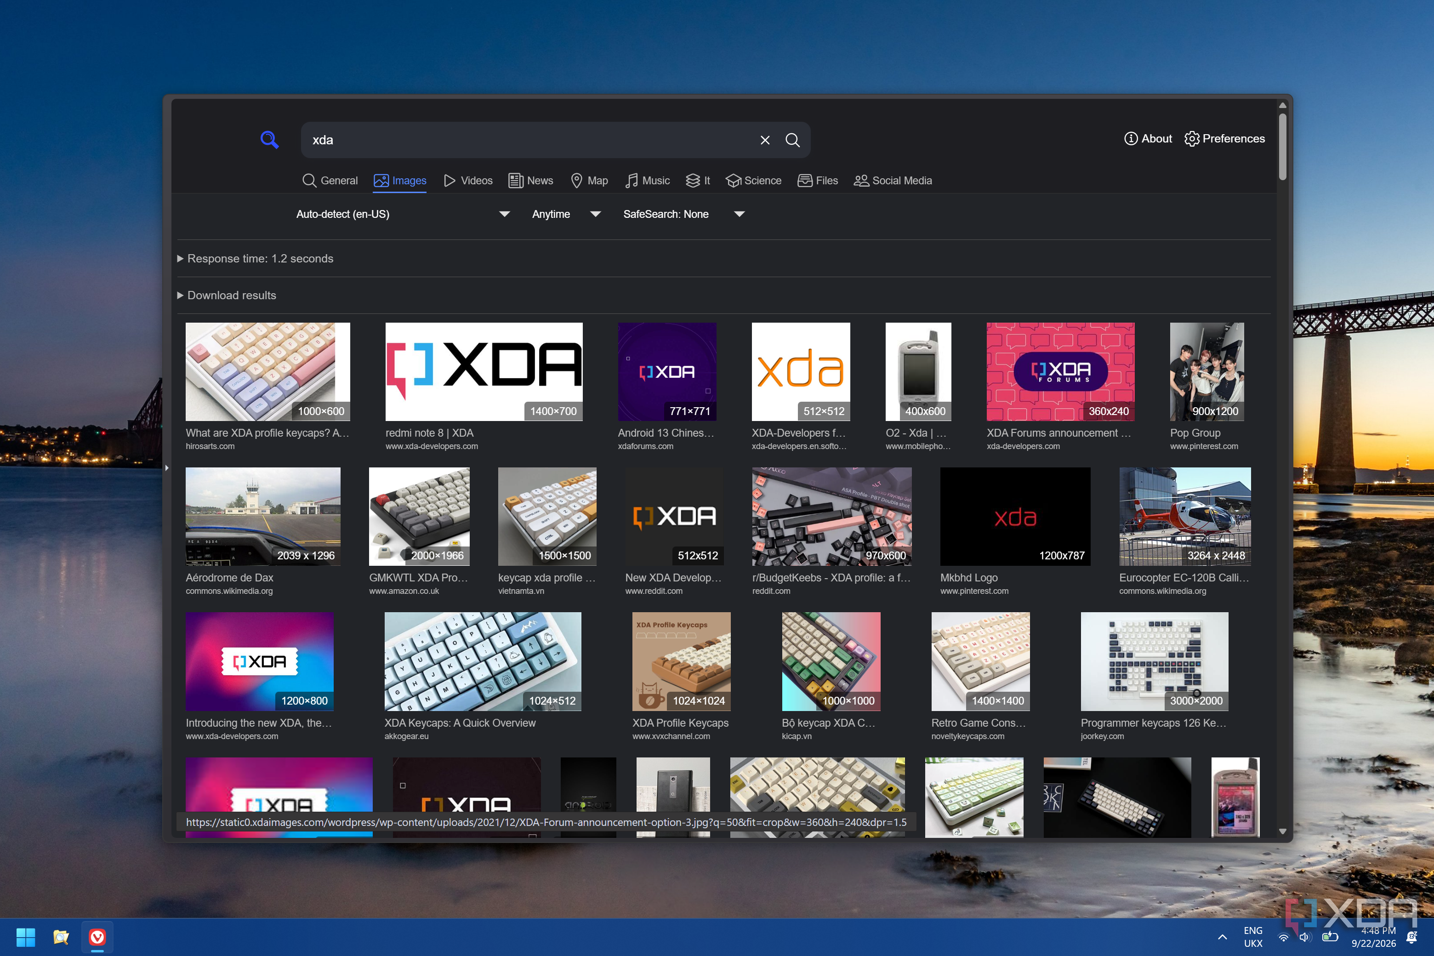
Task: Open the orange xda 512×512 logo thumbnail
Action: tap(801, 371)
